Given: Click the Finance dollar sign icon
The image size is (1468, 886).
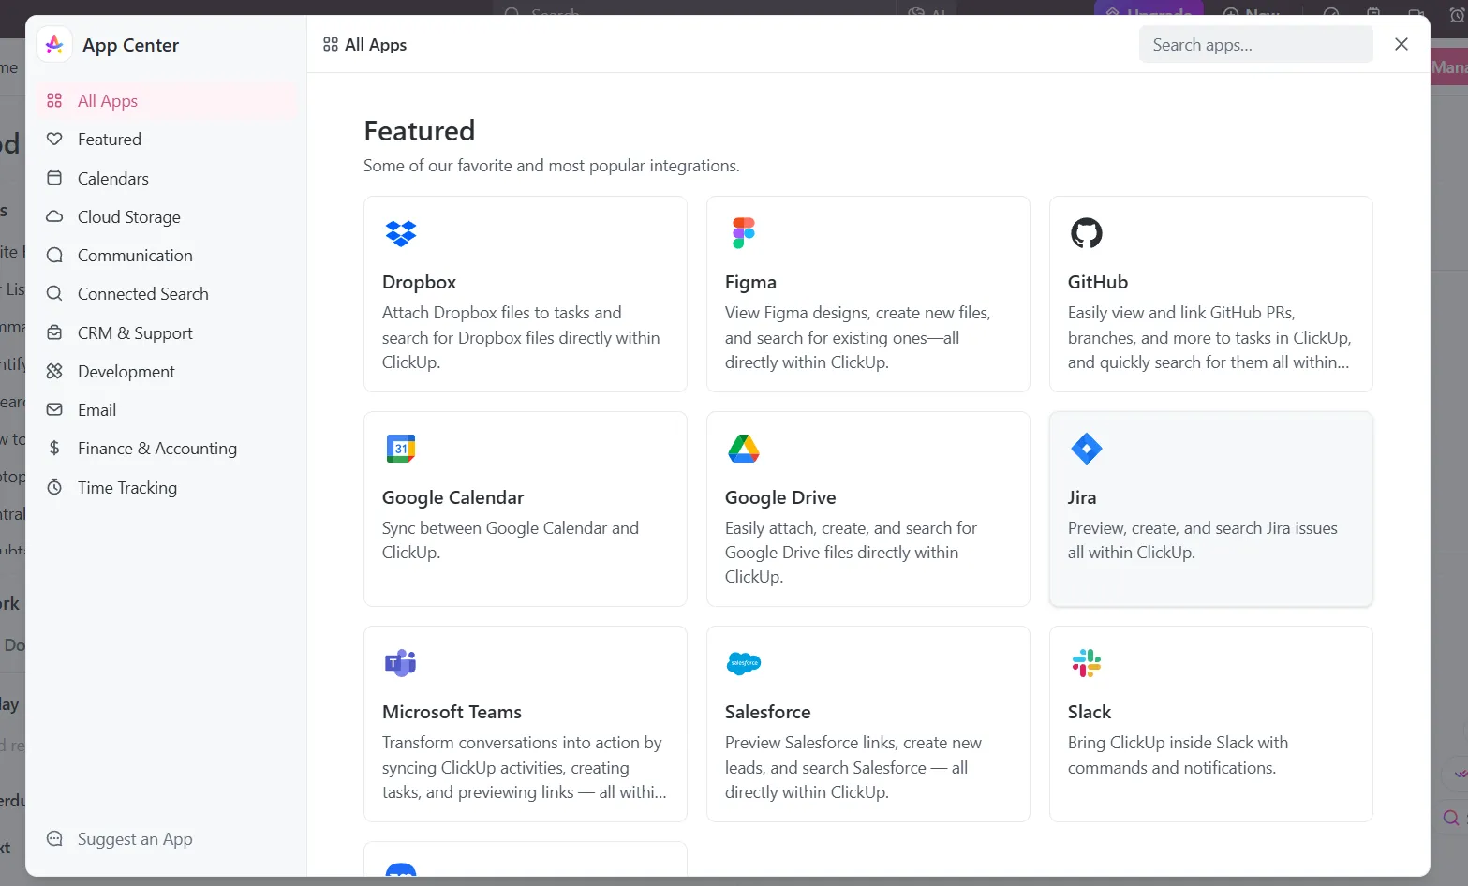Looking at the screenshot, I should point(54,448).
